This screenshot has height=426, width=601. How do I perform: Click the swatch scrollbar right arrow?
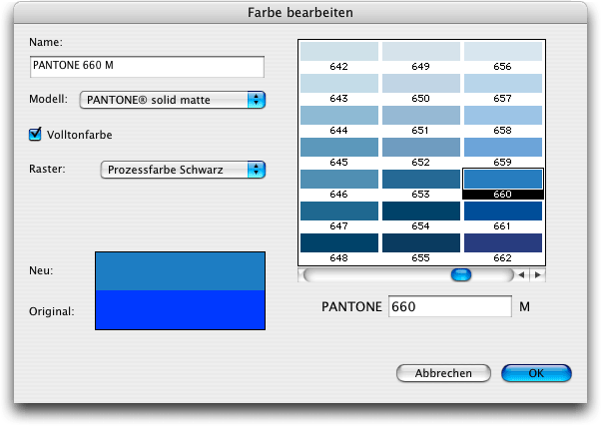[538, 274]
